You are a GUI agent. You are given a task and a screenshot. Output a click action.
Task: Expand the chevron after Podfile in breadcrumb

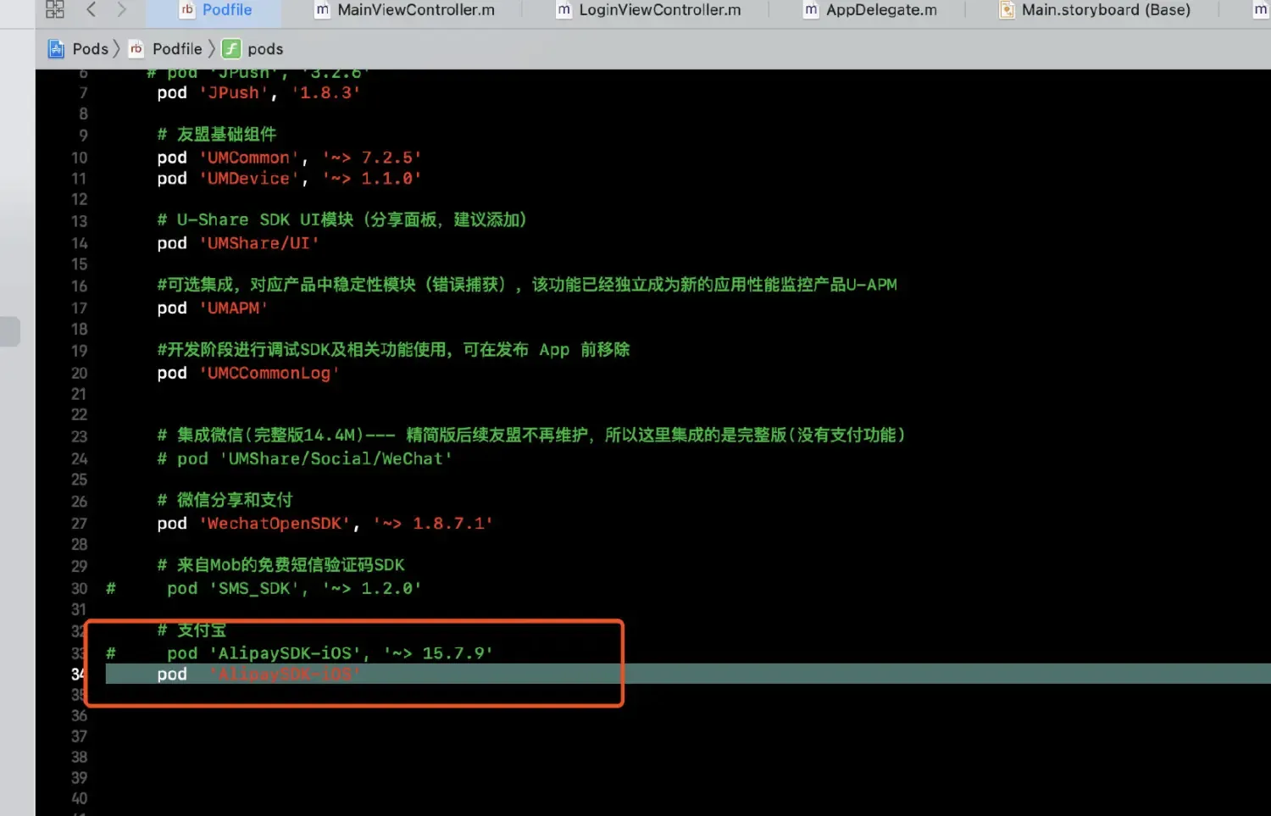coord(212,49)
